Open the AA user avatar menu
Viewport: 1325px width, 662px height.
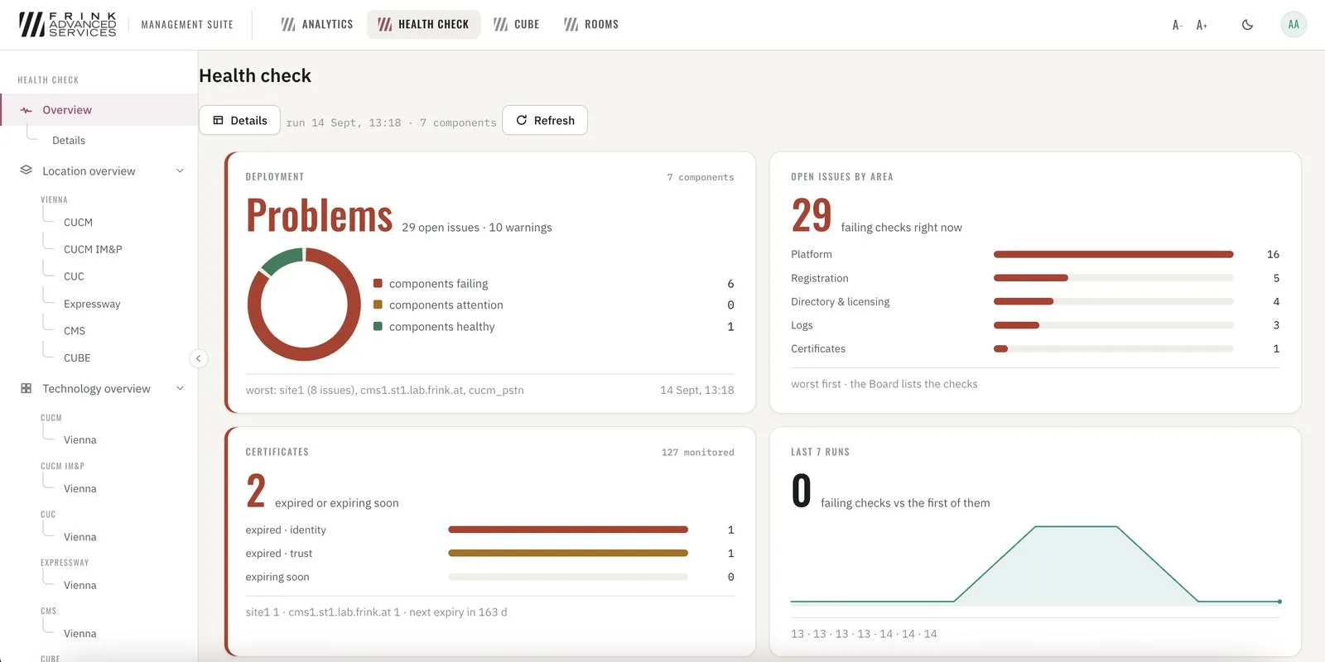[x=1294, y=24]
